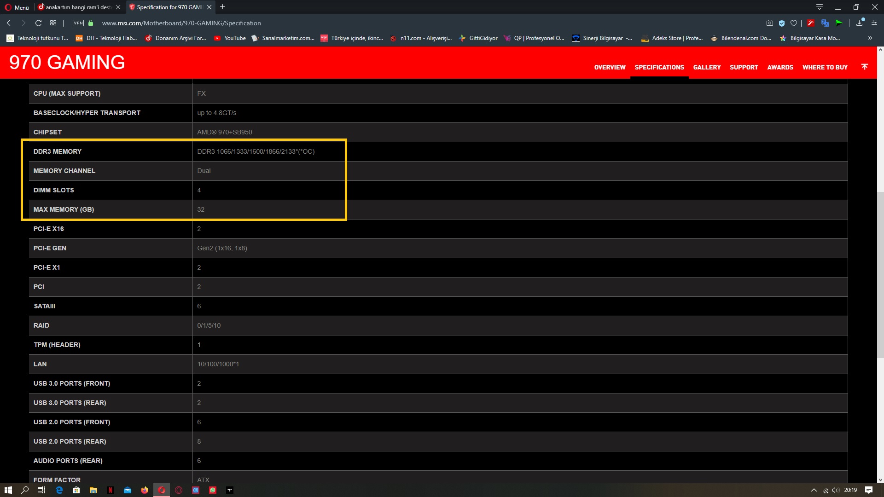884x497 pixels.
Task: Open the Windows Start menu
Action: pyautogui.click(x=8, y=490)
